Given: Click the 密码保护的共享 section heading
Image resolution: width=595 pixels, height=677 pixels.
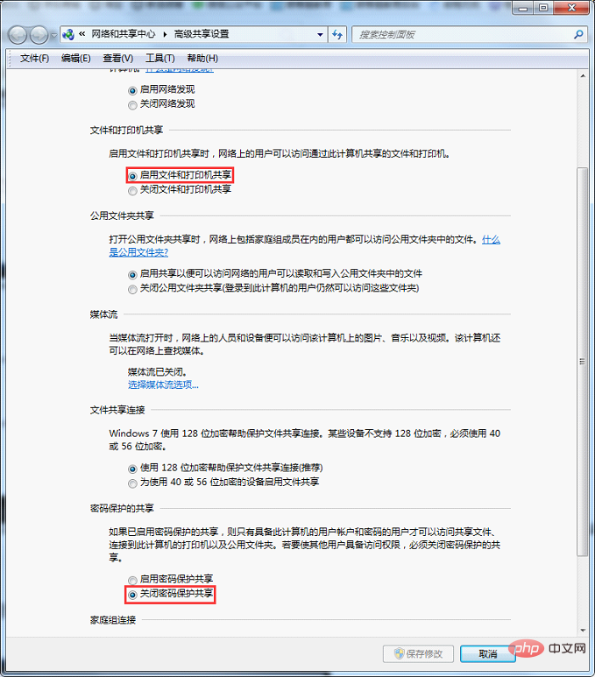Looking at the screenshot, I should pos(122,508).
